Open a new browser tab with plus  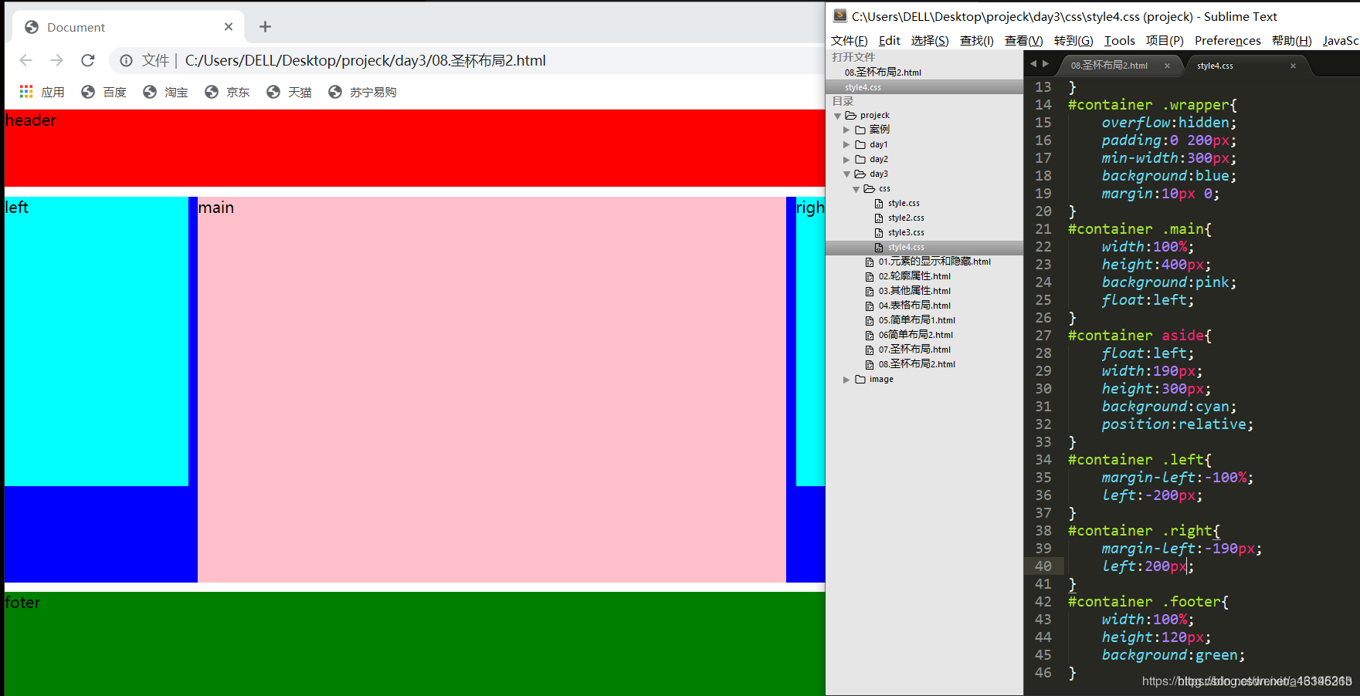click(x=265, y=27)
